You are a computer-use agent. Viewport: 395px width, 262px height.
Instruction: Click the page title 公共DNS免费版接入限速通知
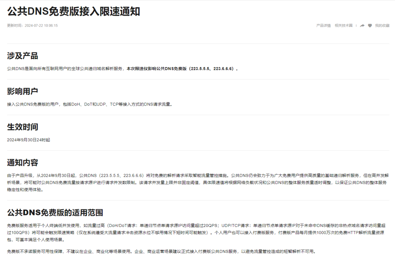click(74, 11)
